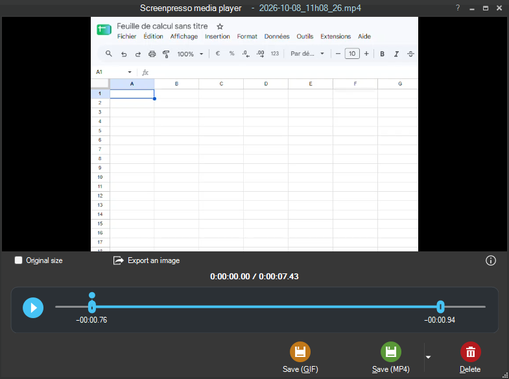Star the spreadsheet title in video
Screen dimensions: 509x379
pyautogui.click(x=220, y=27)
